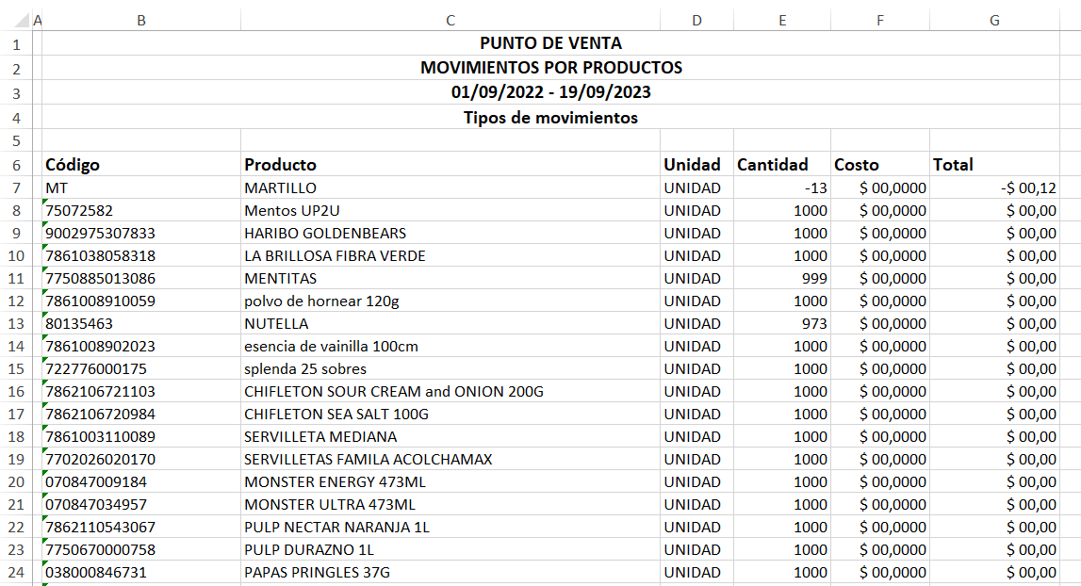The height and width of the screenshot is (586, 1081).
Task: Click the PAPAS PRINGLES 37G cell
Action: pos(450,572)
